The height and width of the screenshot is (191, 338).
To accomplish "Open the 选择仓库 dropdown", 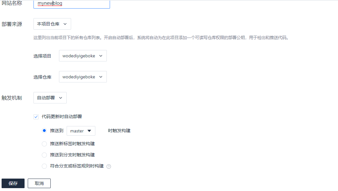I will (83, 77).
